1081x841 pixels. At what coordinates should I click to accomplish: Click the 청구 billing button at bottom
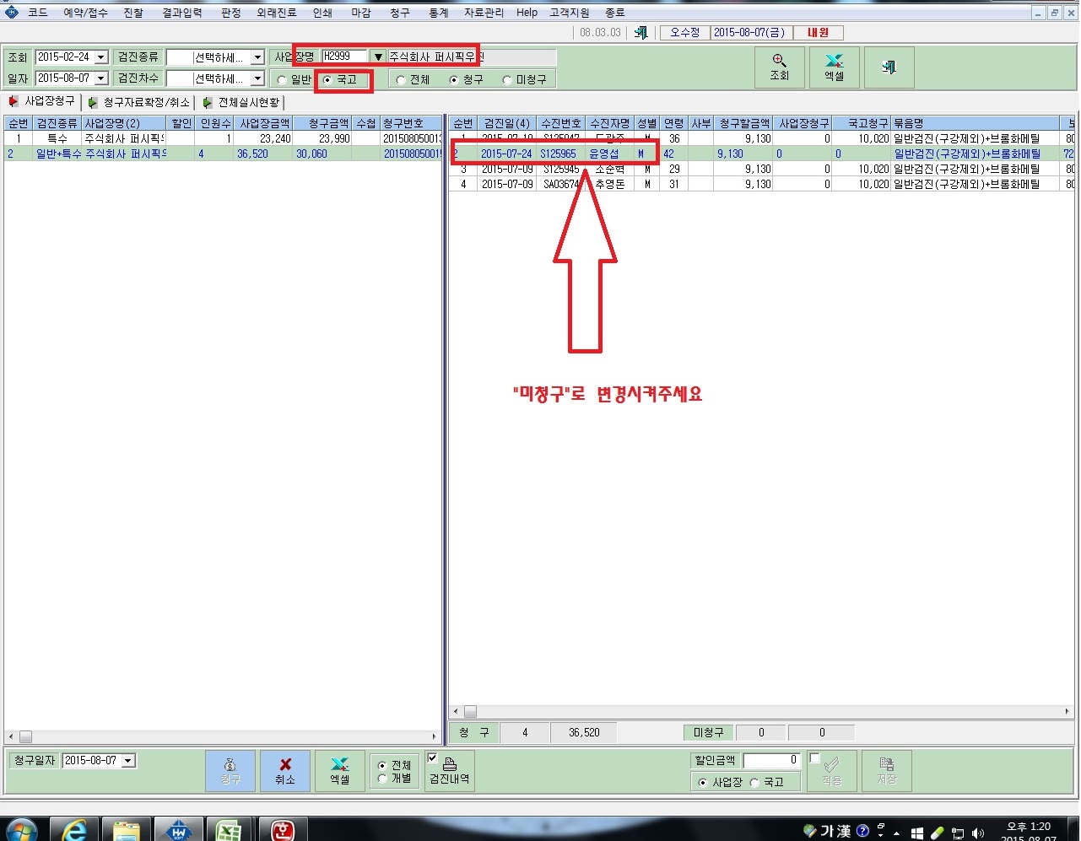click(x=230, y=770)
